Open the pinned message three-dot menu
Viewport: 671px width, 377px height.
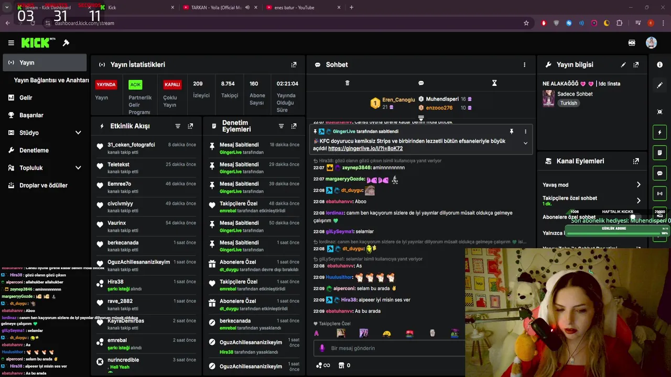pyautogui.click(x=525, y=131)
